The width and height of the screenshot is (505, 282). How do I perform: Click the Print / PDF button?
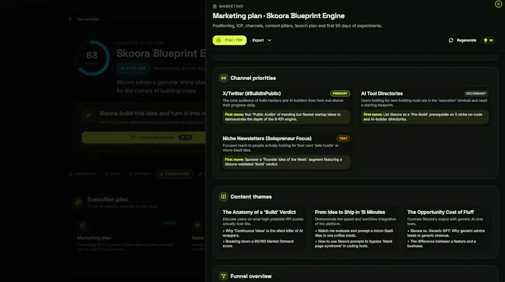pyautogui.click(x=229, y=40)
